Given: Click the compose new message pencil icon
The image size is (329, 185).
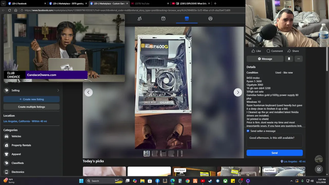Looking at the screenshot, I should coord(319,169).
